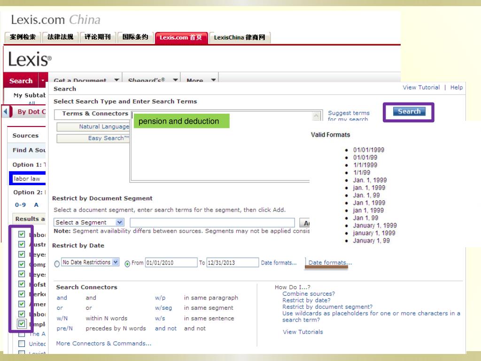Viewport: 481px width, 361px height.
Task: Open the LexisChina 律商网 tab
Action: 240,38
